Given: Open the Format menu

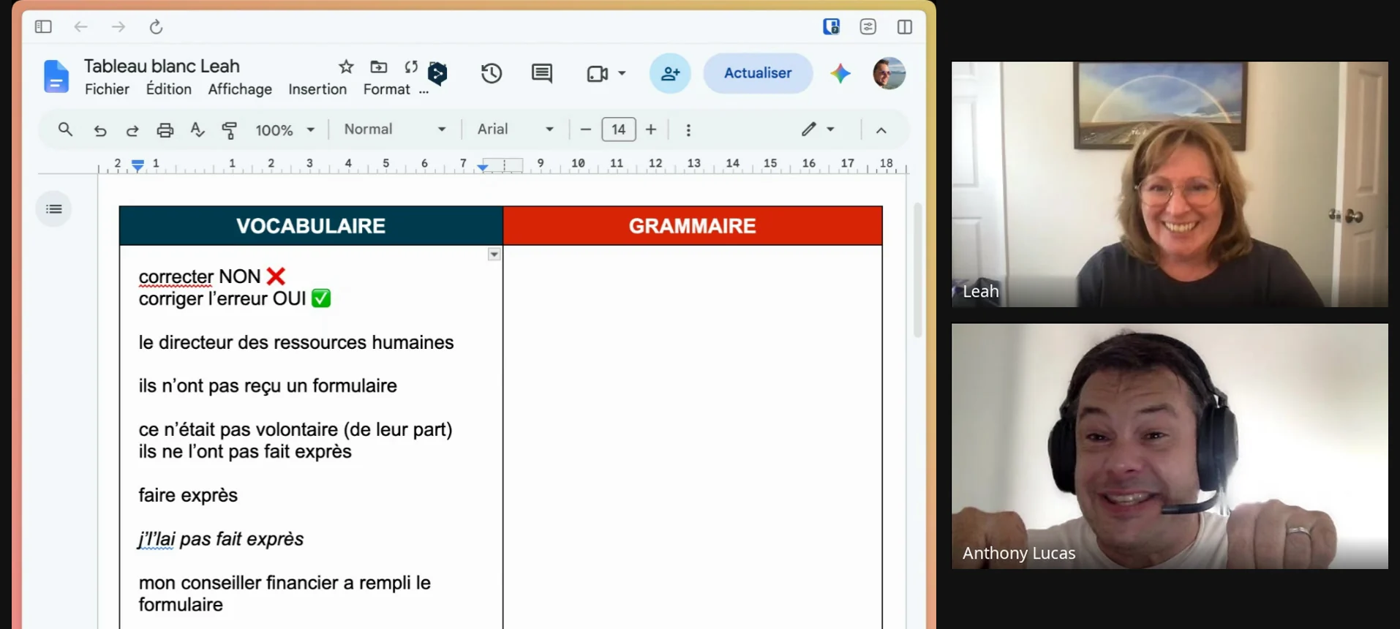Looking at the screenshot, I should (x=386, y=89).
